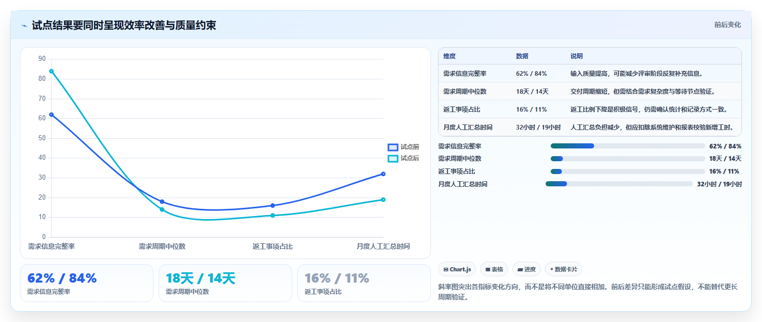
Task: Click the Chart.js tag chip
Action: 457,269
